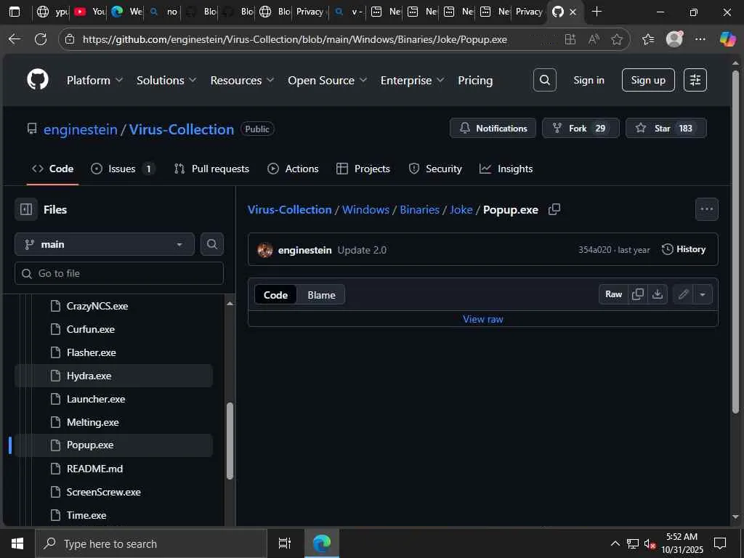Click the View raw link
Screen dimensions: 744x558
tap(483, 320)
